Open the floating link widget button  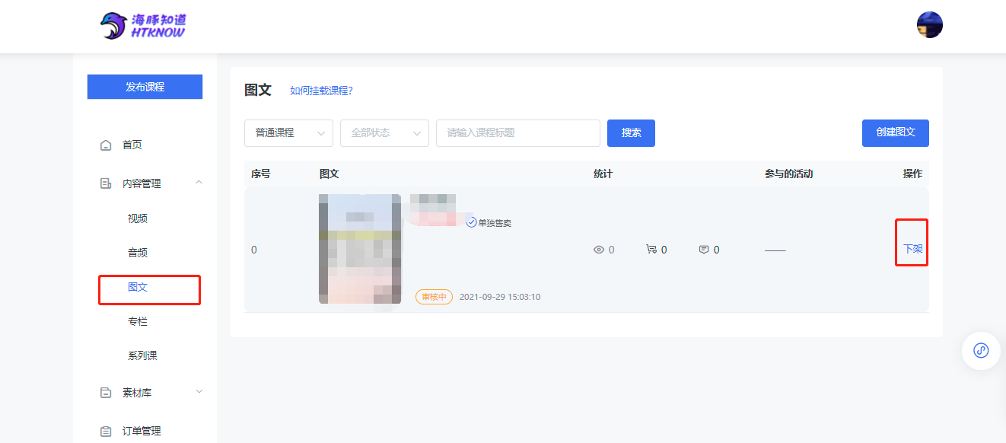pyautogui.click(x=981, y=351)
